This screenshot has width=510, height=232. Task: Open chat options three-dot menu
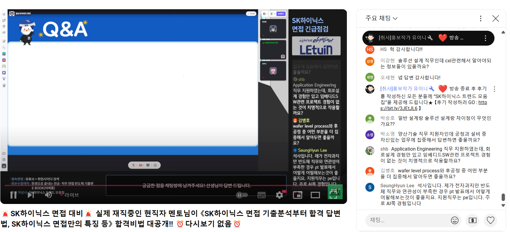(x=480, y=18)
